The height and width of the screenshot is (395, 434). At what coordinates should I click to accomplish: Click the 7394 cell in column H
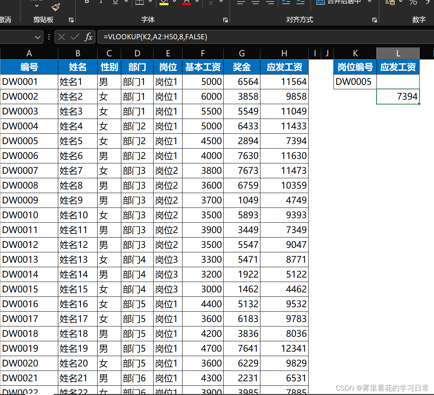point(284,141)
